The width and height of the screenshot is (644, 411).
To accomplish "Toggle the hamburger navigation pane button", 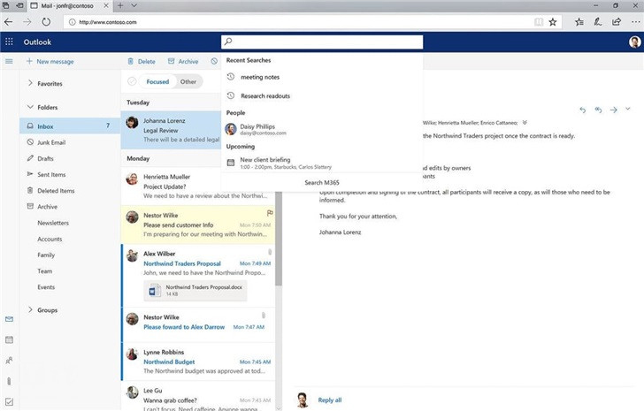I will 9,62.
